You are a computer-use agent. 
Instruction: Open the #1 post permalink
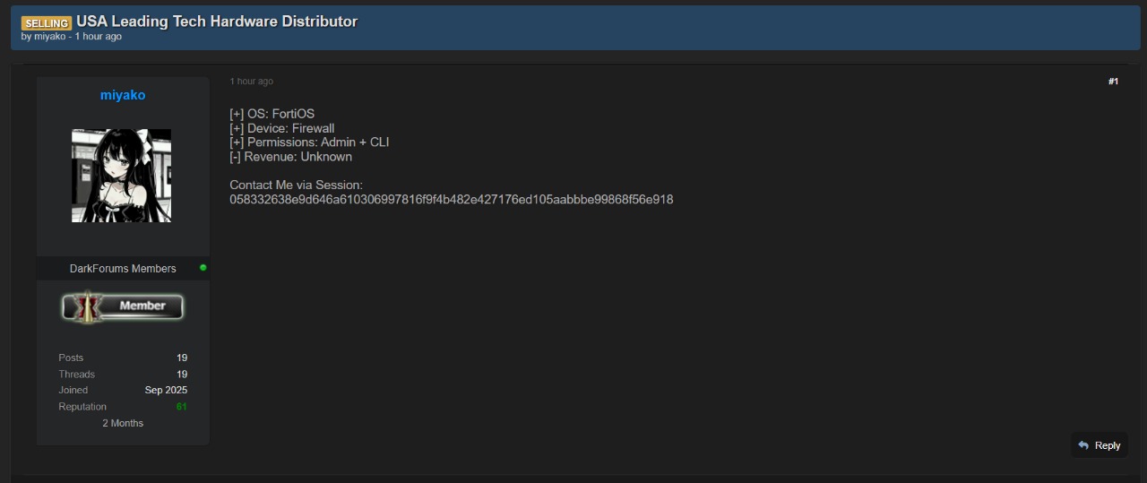[x=1113, y=82]
